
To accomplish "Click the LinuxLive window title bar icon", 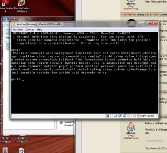I will coord(13,24).
